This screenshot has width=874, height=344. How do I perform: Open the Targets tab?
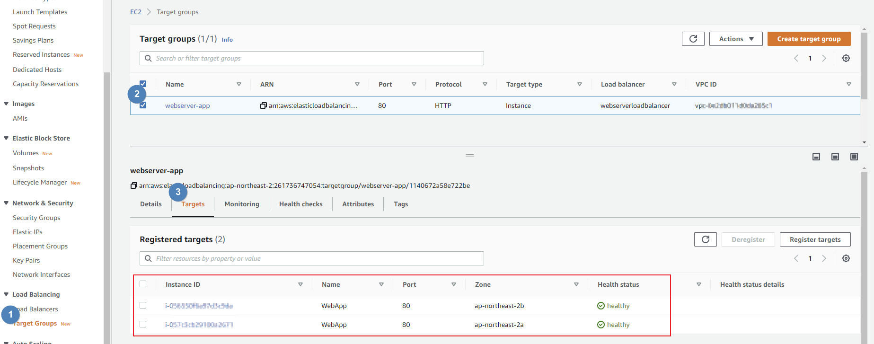pos(193,204)
